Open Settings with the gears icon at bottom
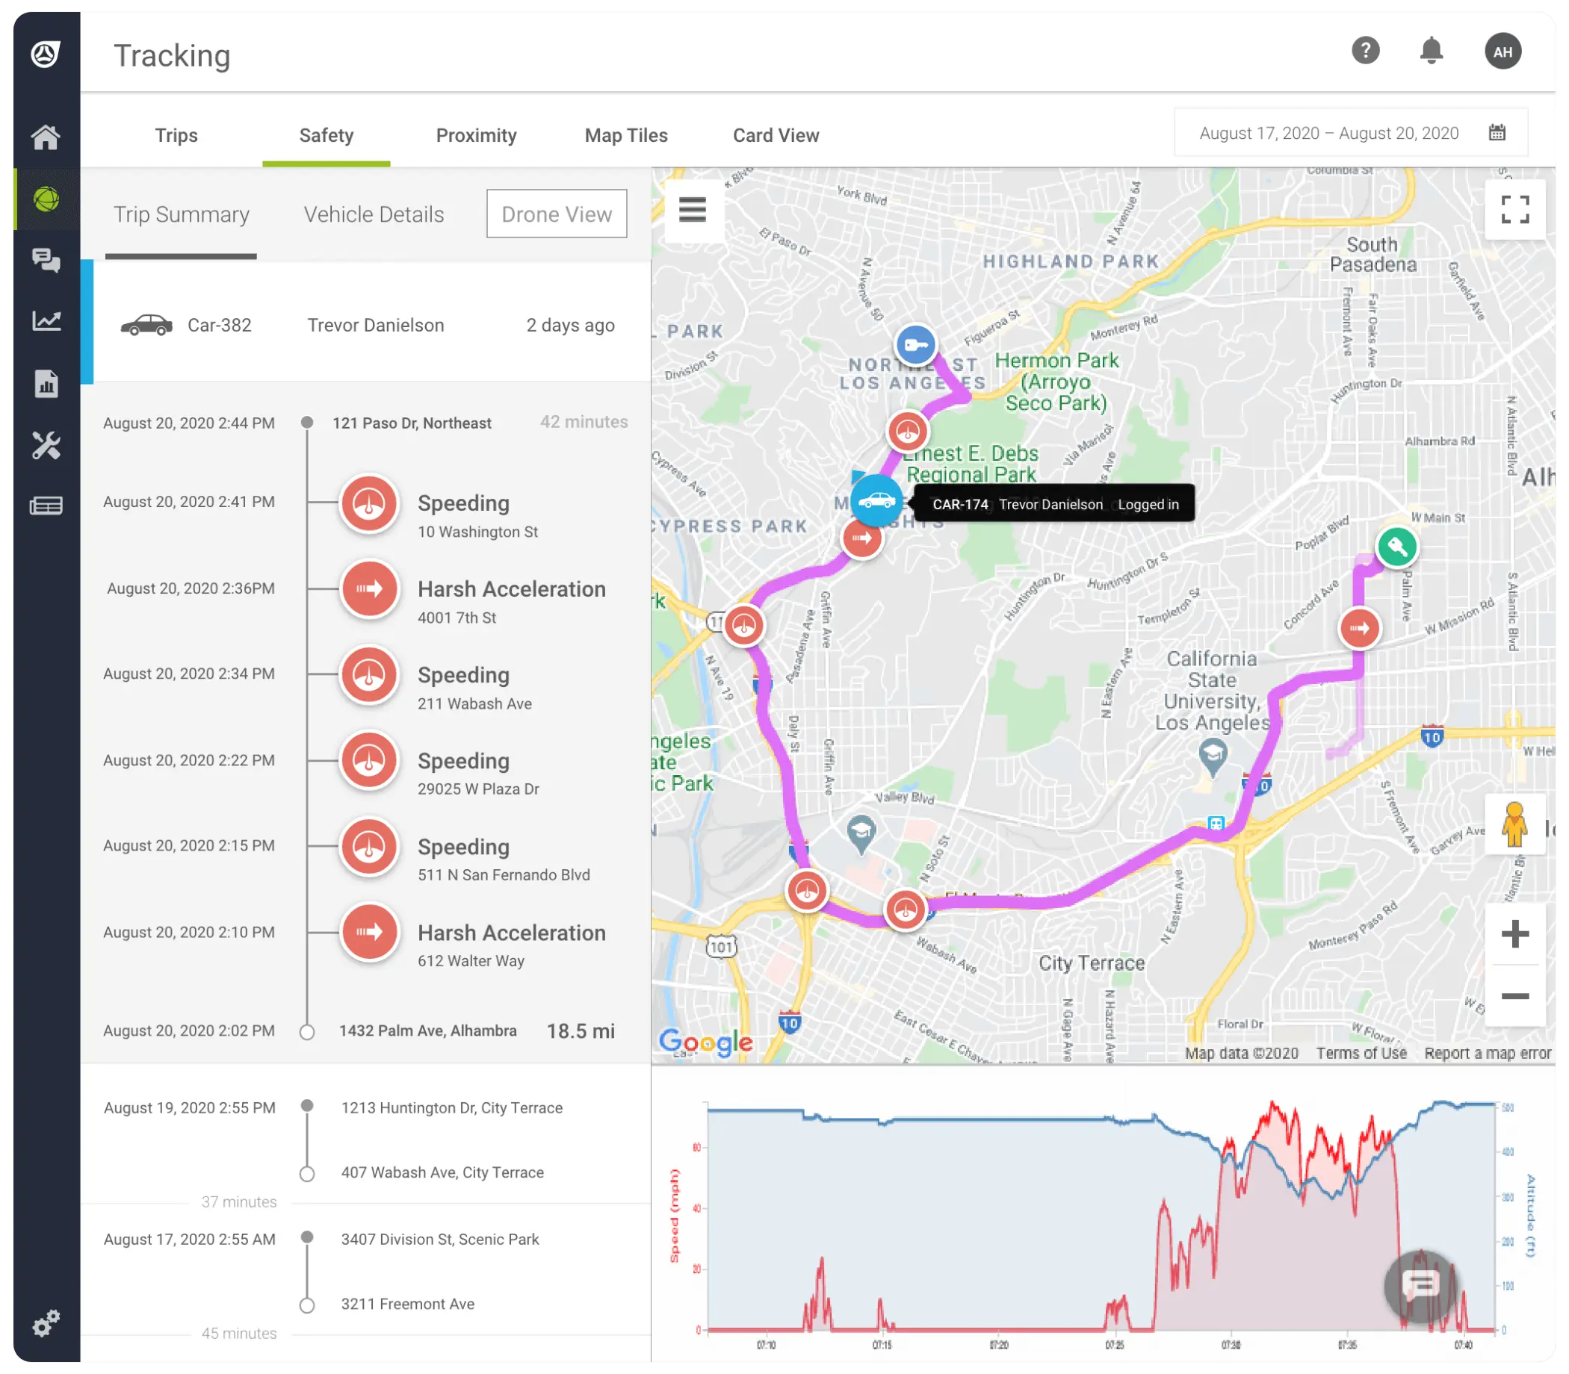Viewport: 1569px width, 1374px height. coord(46,1321)
